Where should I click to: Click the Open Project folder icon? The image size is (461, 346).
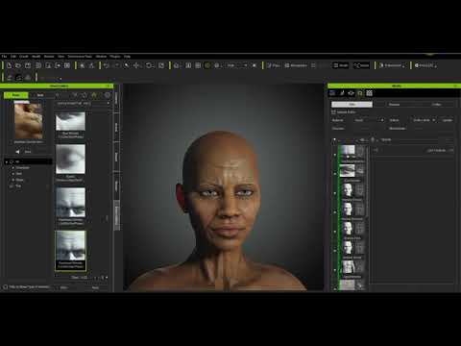[x=18, y=65]
